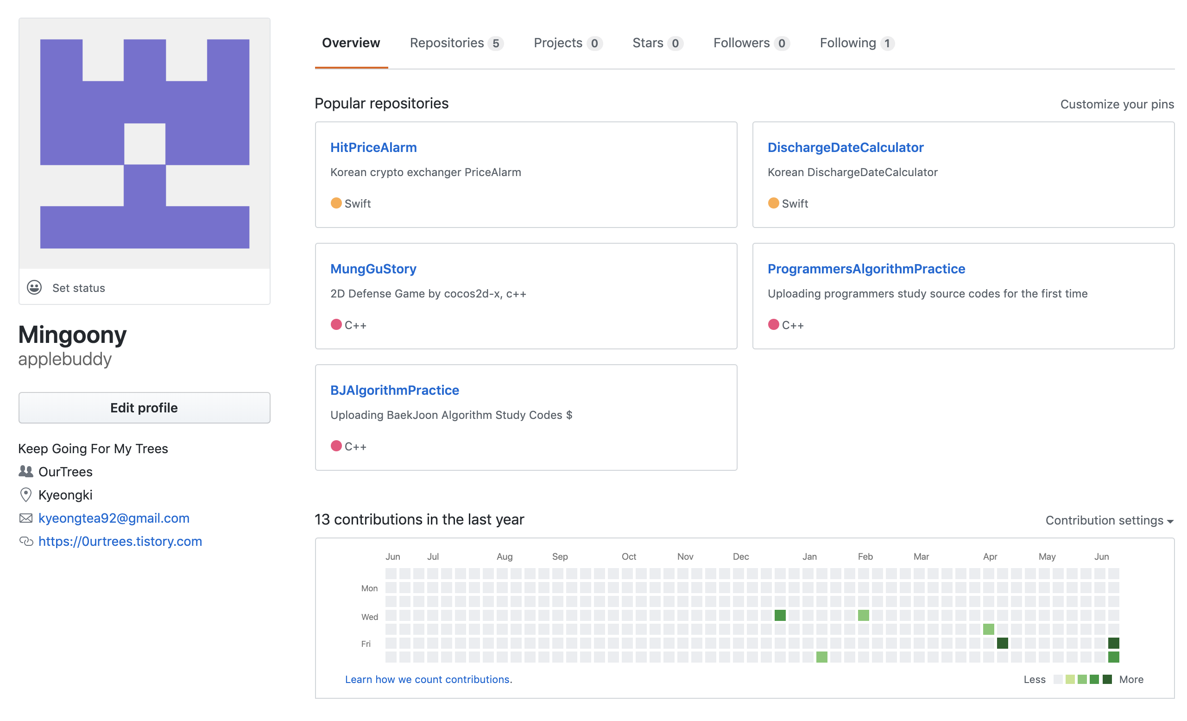This screenshot has height=721, width=1187.
Task: Click the organization people icon beside OurTrees
Action: tap(26, 471)
